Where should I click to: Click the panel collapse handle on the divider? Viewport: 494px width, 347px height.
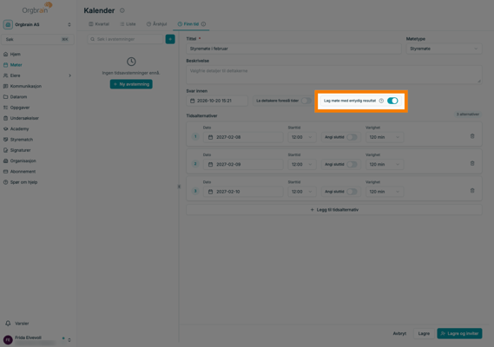(x=179, y=187)
